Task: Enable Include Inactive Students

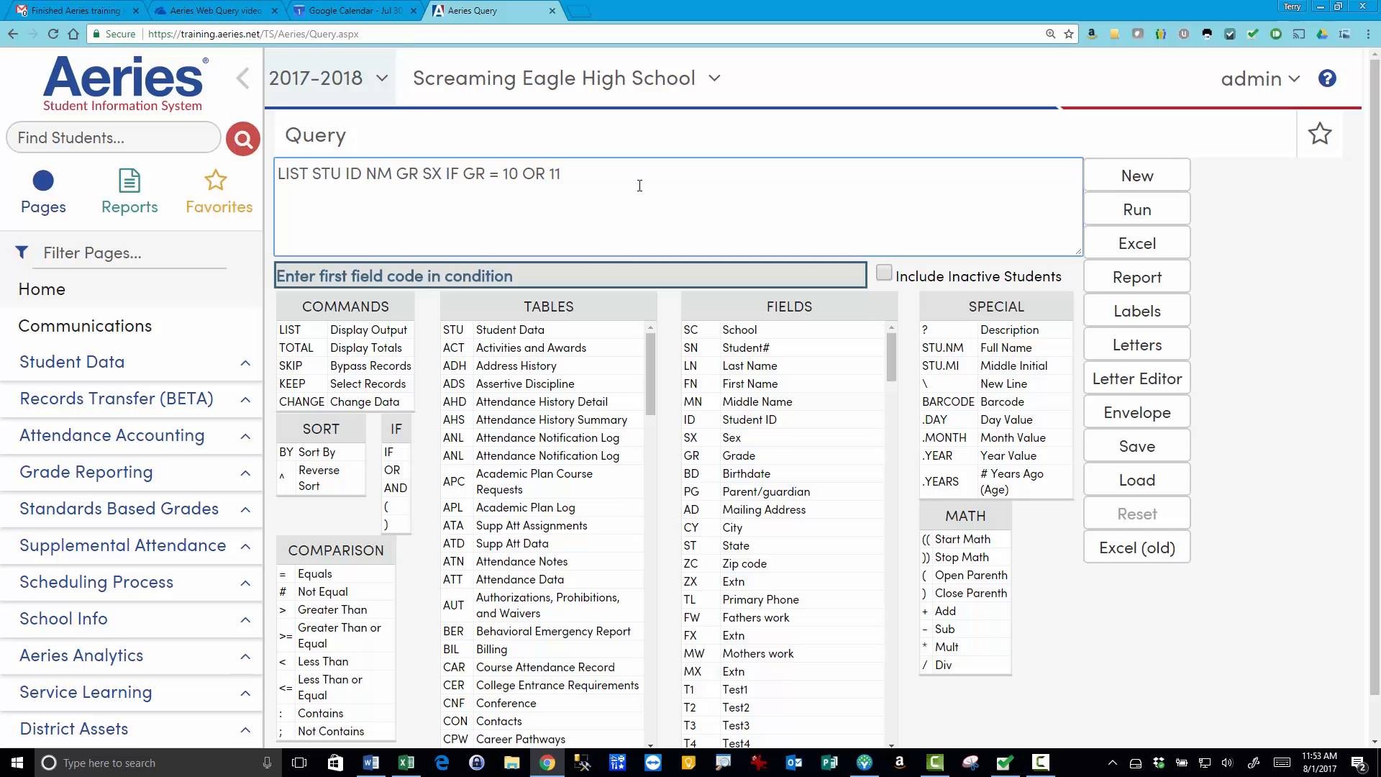Action: (883, 272)
